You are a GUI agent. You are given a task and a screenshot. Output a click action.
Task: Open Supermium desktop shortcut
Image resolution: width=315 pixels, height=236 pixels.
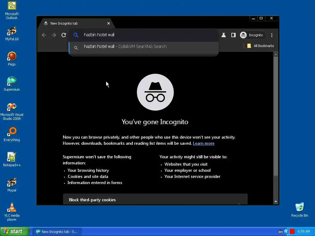(12, 84)
